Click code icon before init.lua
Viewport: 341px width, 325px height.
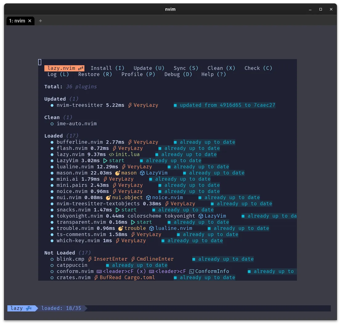112,154
